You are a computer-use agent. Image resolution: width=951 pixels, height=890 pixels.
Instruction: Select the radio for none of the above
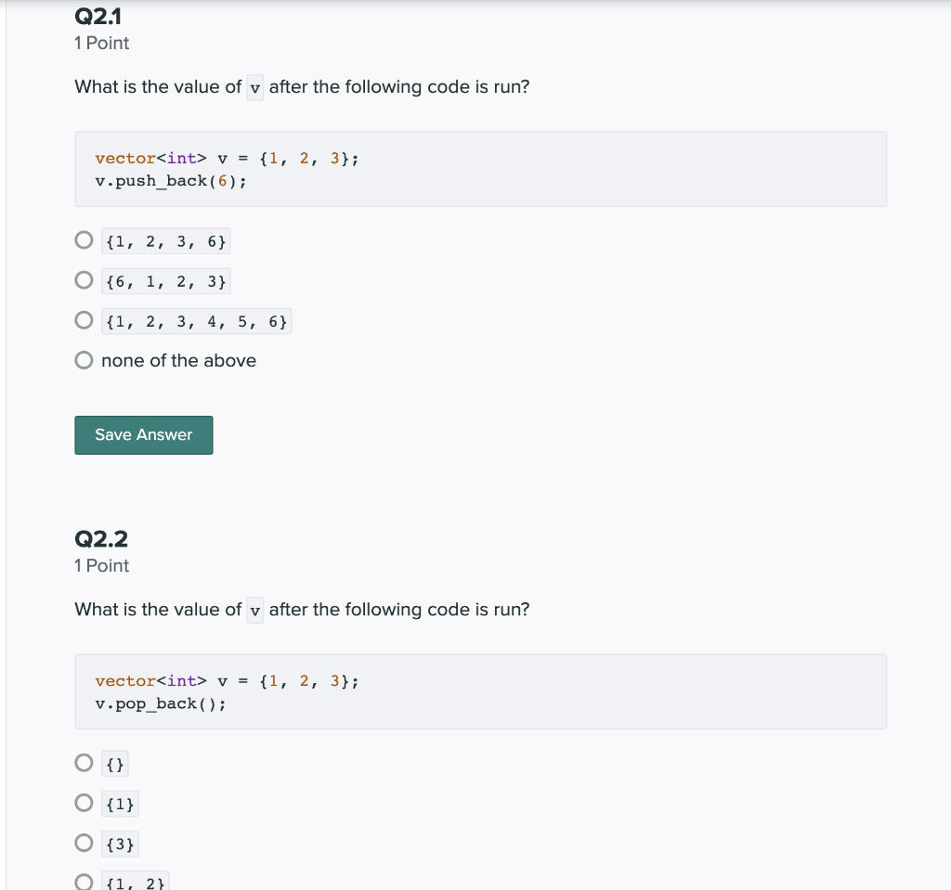[x=84, y=360]
